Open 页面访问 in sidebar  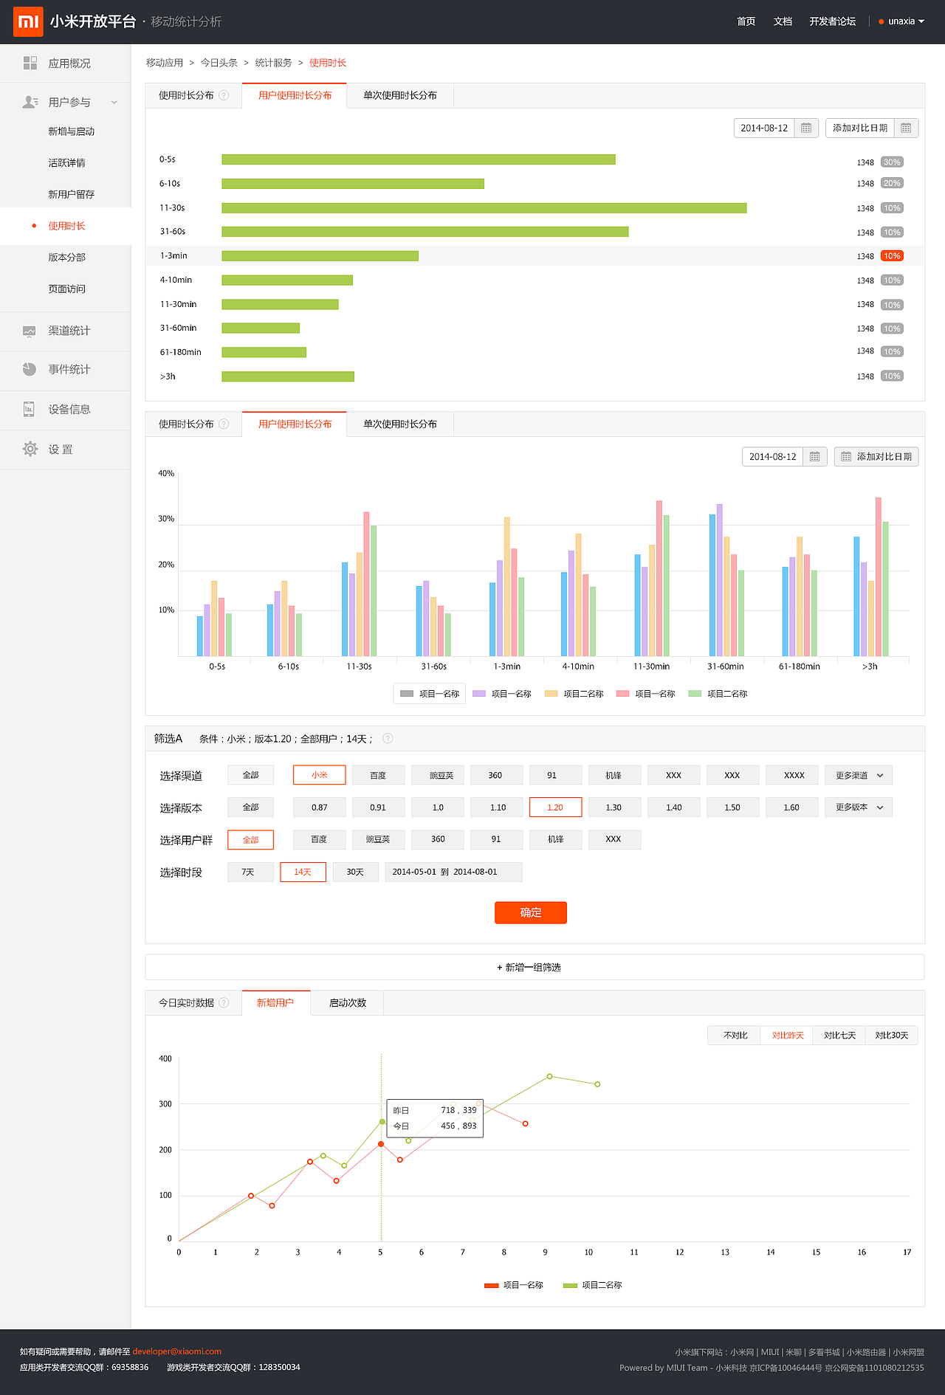click(x=66, y=289)
